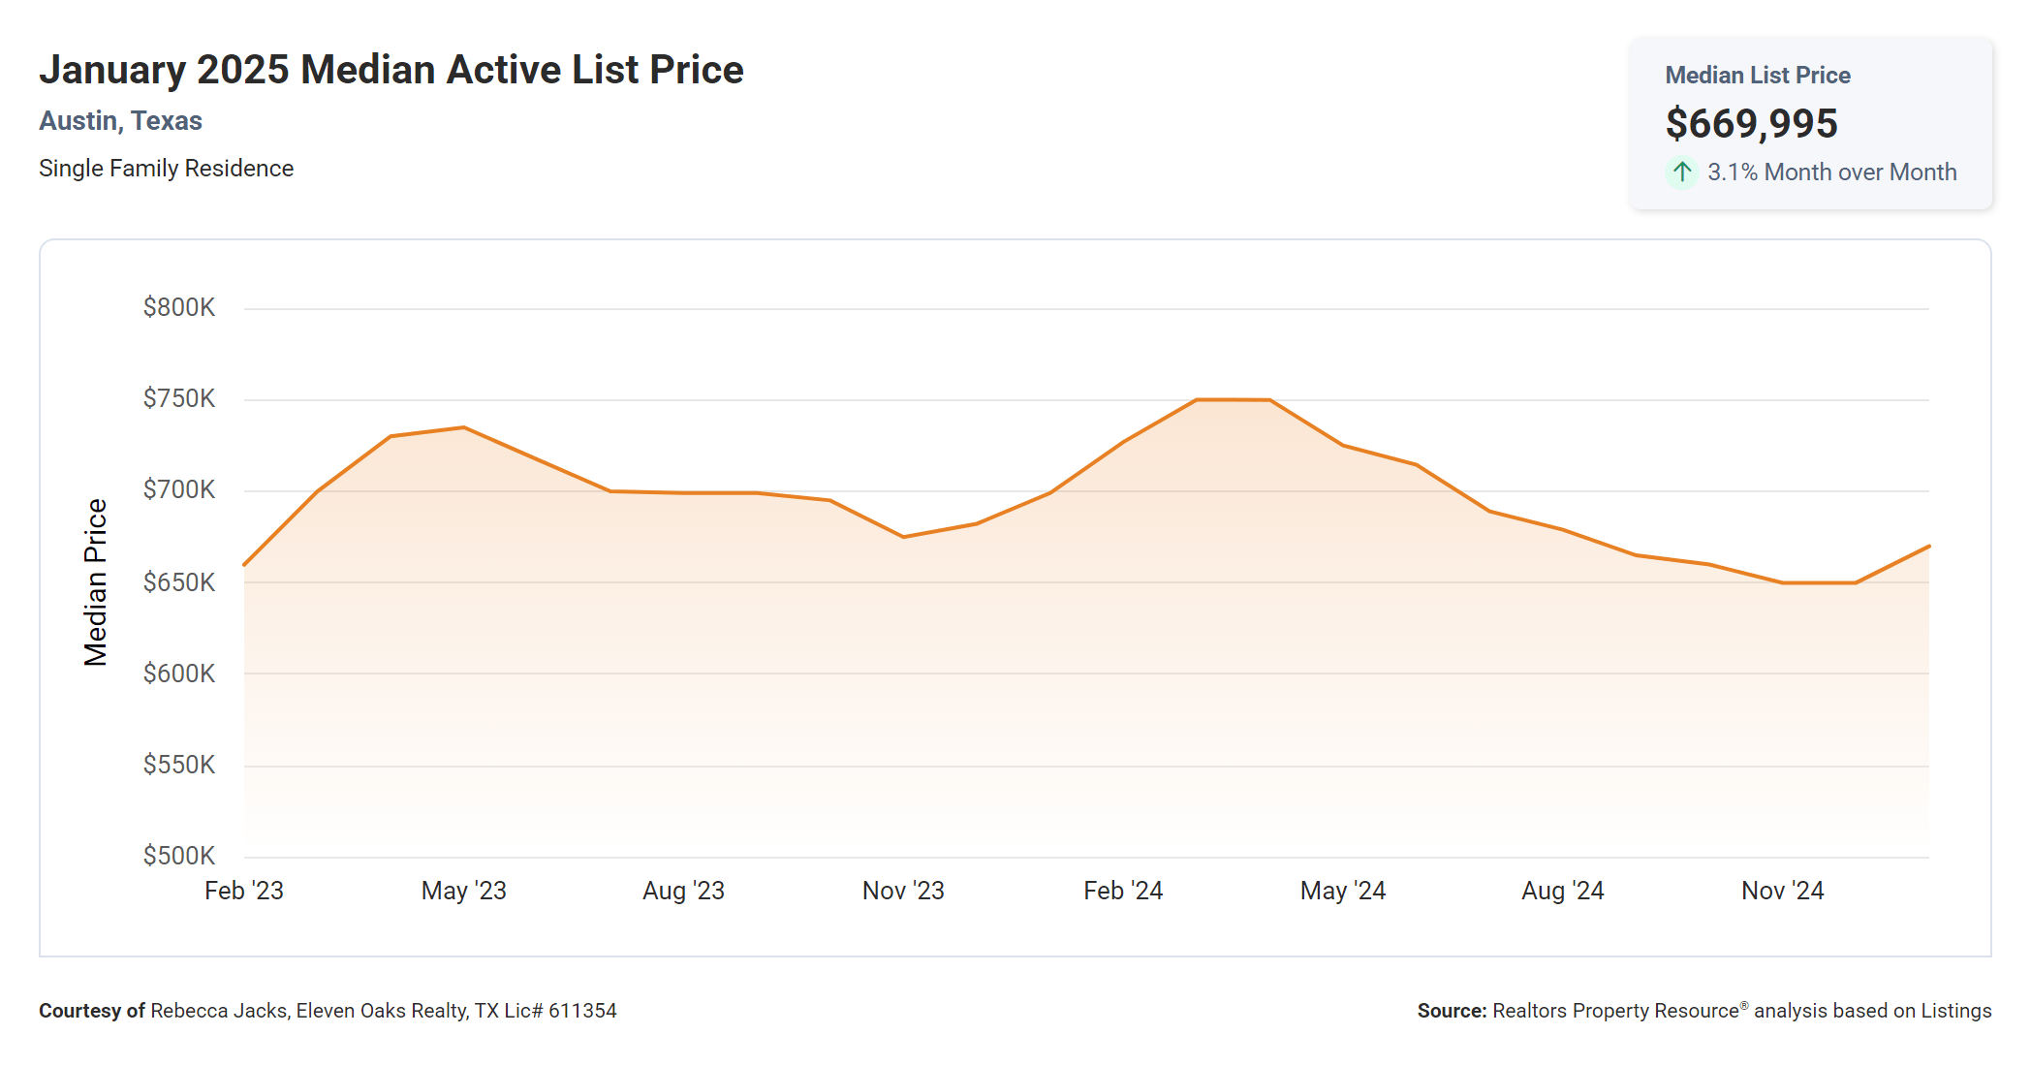Click the 'Courtesy of Rebecca Jacks' attribution text
The image size is (2031, 1066).
pyautogui.click(x=328, y=1011)
